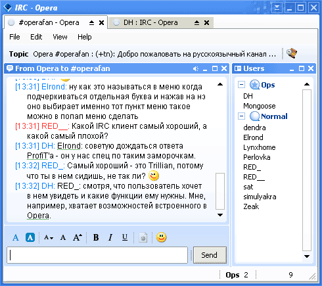Image resolution: width=322 pixels, height=286 pixels.
Task: Close the DH : IRC - Opera tab
Action: [206, 22]
